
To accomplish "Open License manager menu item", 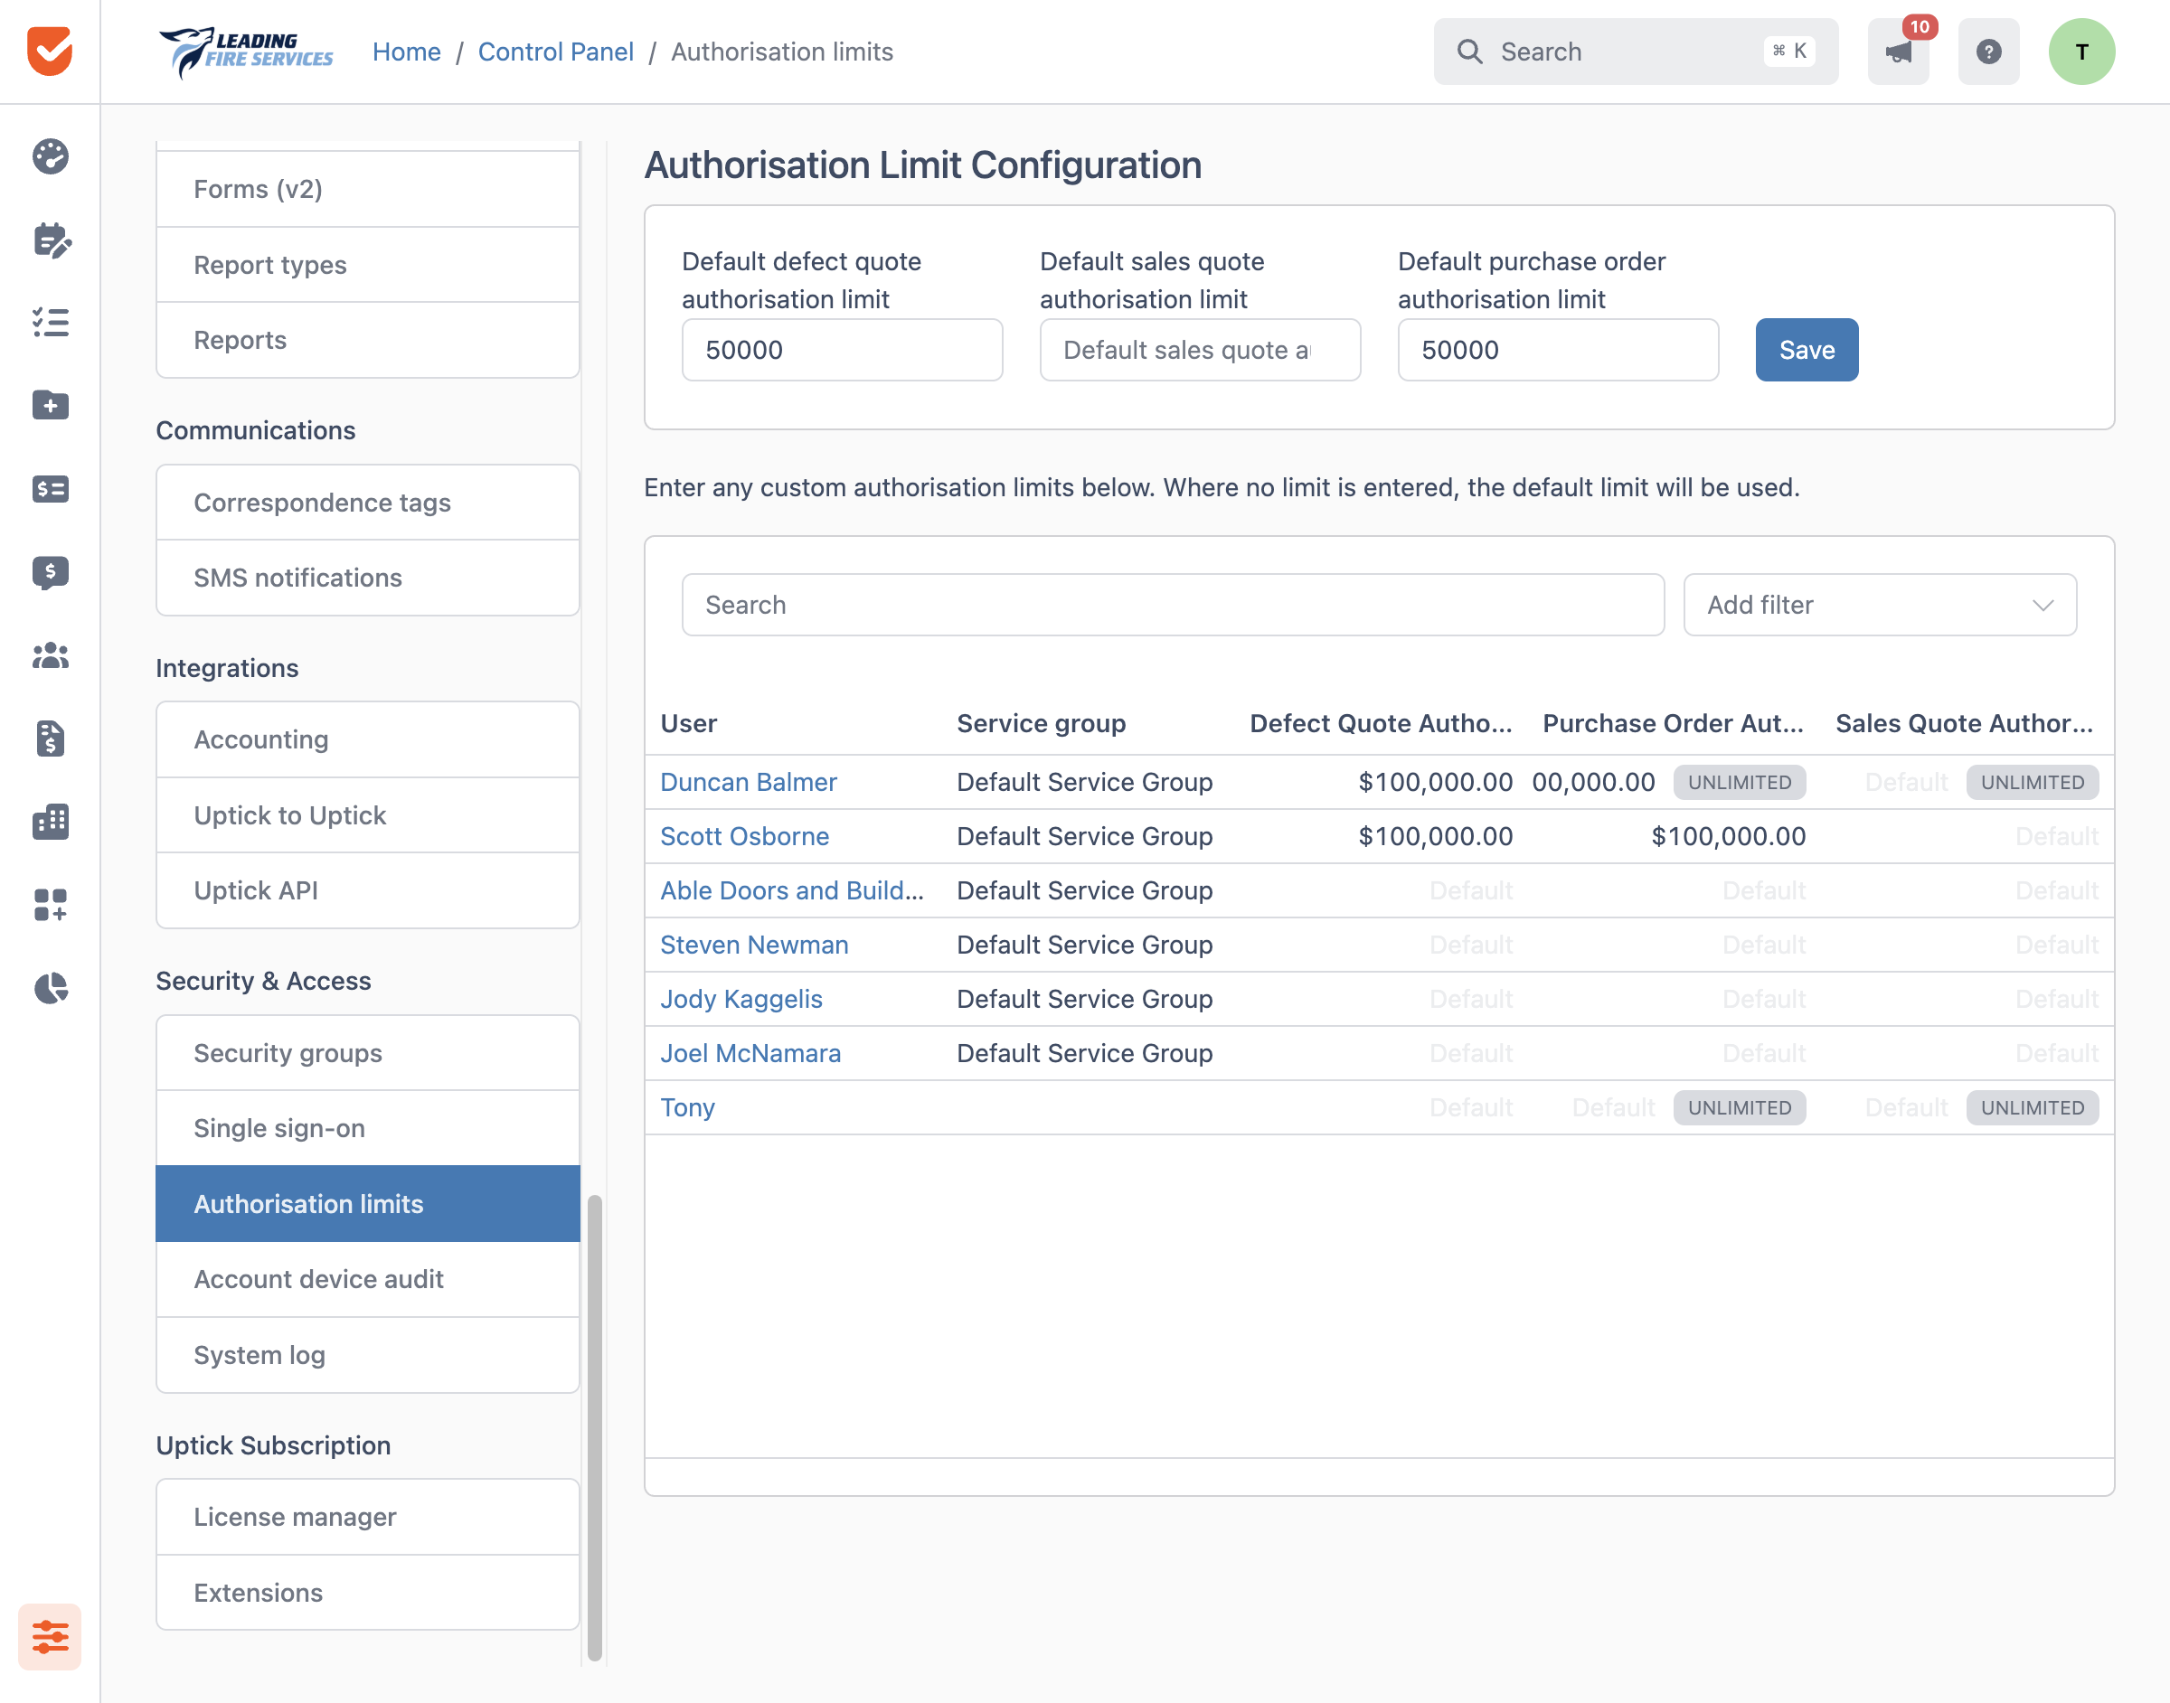I will pyautogui.click(x=368, y=1517).
